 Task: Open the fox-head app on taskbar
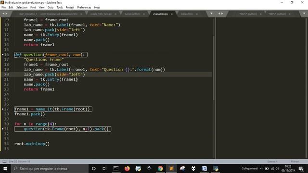(x=193, y=169)
